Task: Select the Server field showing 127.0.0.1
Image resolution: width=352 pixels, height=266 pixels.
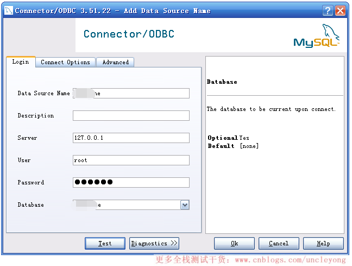Action: coord(131,138)
